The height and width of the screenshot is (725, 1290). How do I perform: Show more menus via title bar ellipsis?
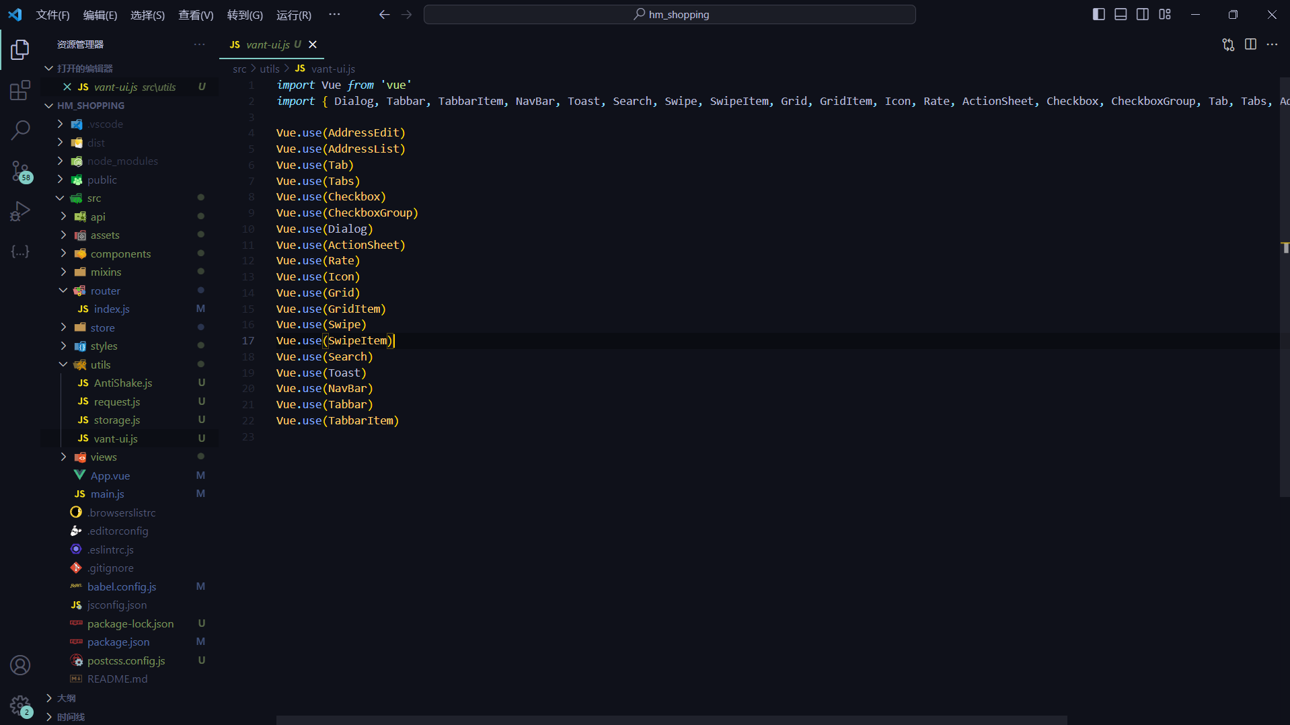tap(334, 15)
